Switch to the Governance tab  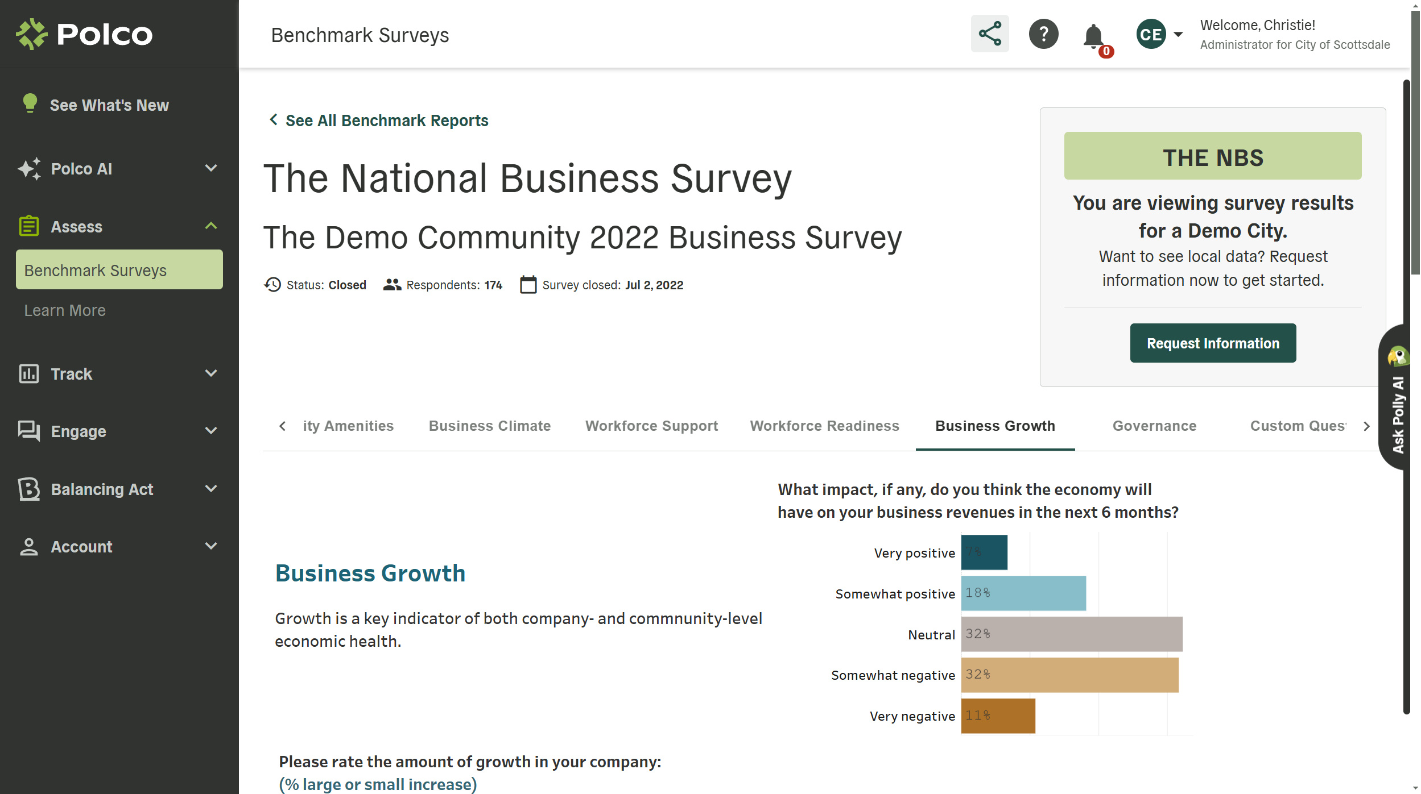coord(1154,426)
